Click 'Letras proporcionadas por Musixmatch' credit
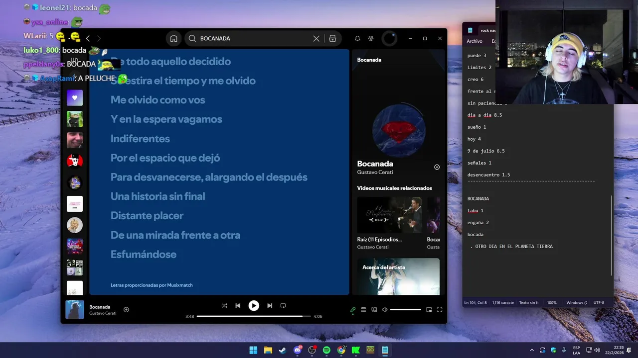Viewport: 638px width, 358px height. [152, 285]
